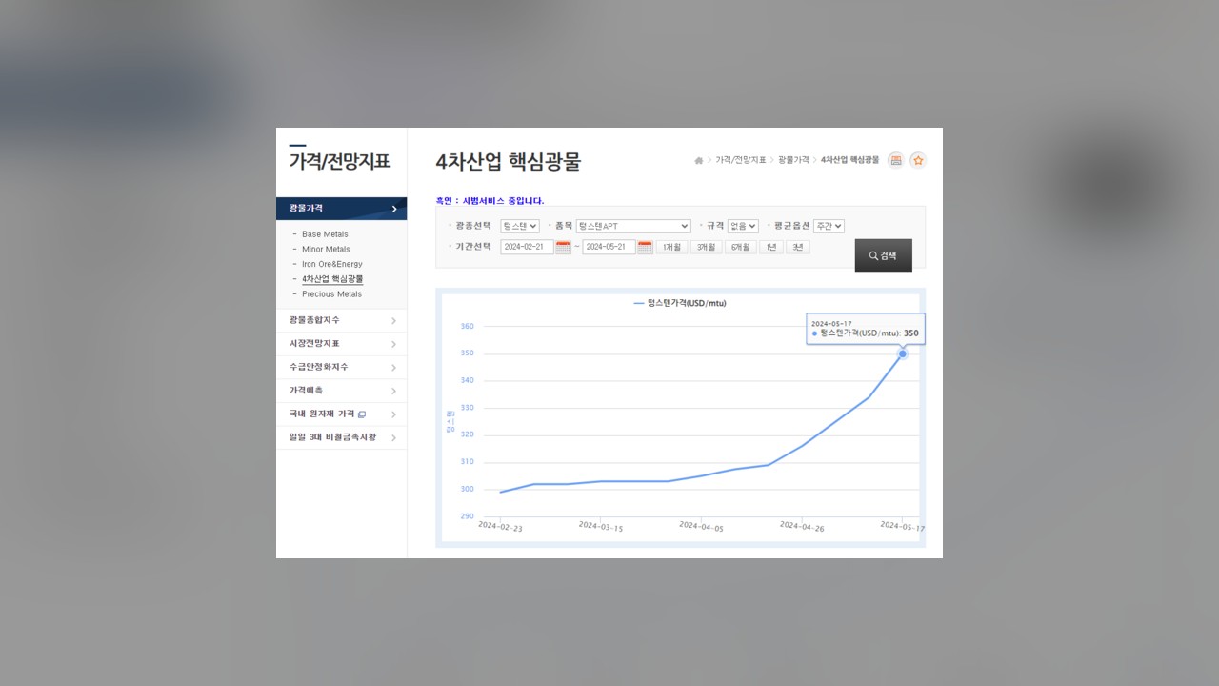Expand the 일일 3대 비철금속시황 section
The height and width of the screenshot is (686, 1219).
[x=341, y=437]
